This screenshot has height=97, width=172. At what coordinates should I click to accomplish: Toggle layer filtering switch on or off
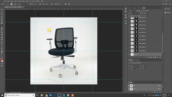click(x=148, y=11)
